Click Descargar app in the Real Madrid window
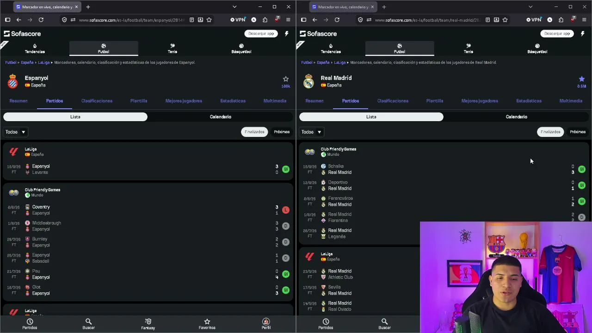Screen dimensions: 592x333 [x=557, y=33]
